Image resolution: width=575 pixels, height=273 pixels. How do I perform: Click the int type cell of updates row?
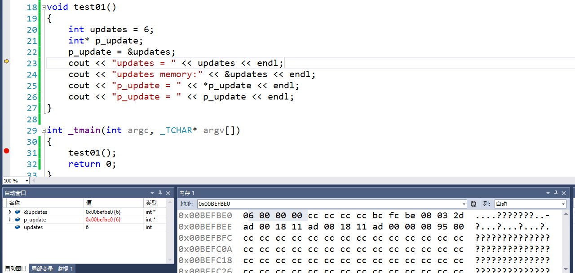[x=148, y=227]
